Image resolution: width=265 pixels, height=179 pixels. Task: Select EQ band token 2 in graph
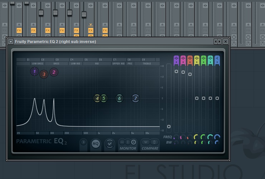pos(54,72)
